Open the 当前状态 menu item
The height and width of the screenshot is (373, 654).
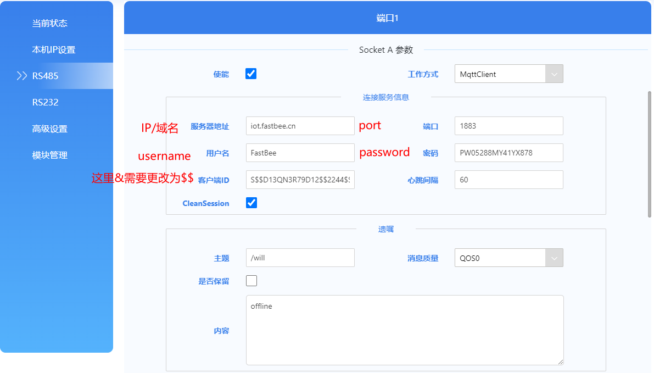coord(50,23)
